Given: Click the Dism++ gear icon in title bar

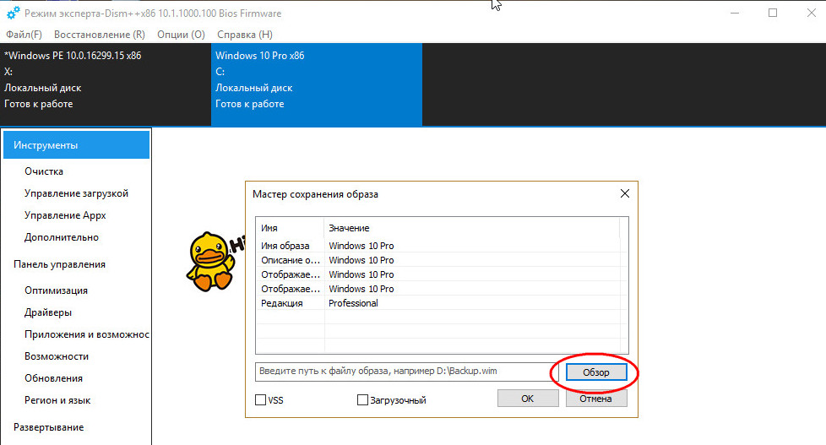Looking at the screenshot, I should 13,14.
